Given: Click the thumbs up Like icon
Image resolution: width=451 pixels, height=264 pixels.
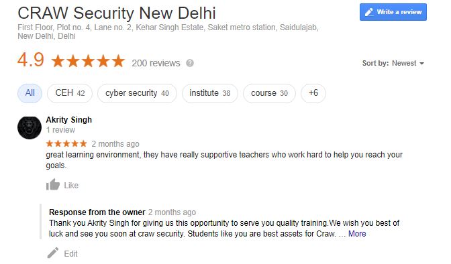Looking at the screenshot, I should point(53,185).
